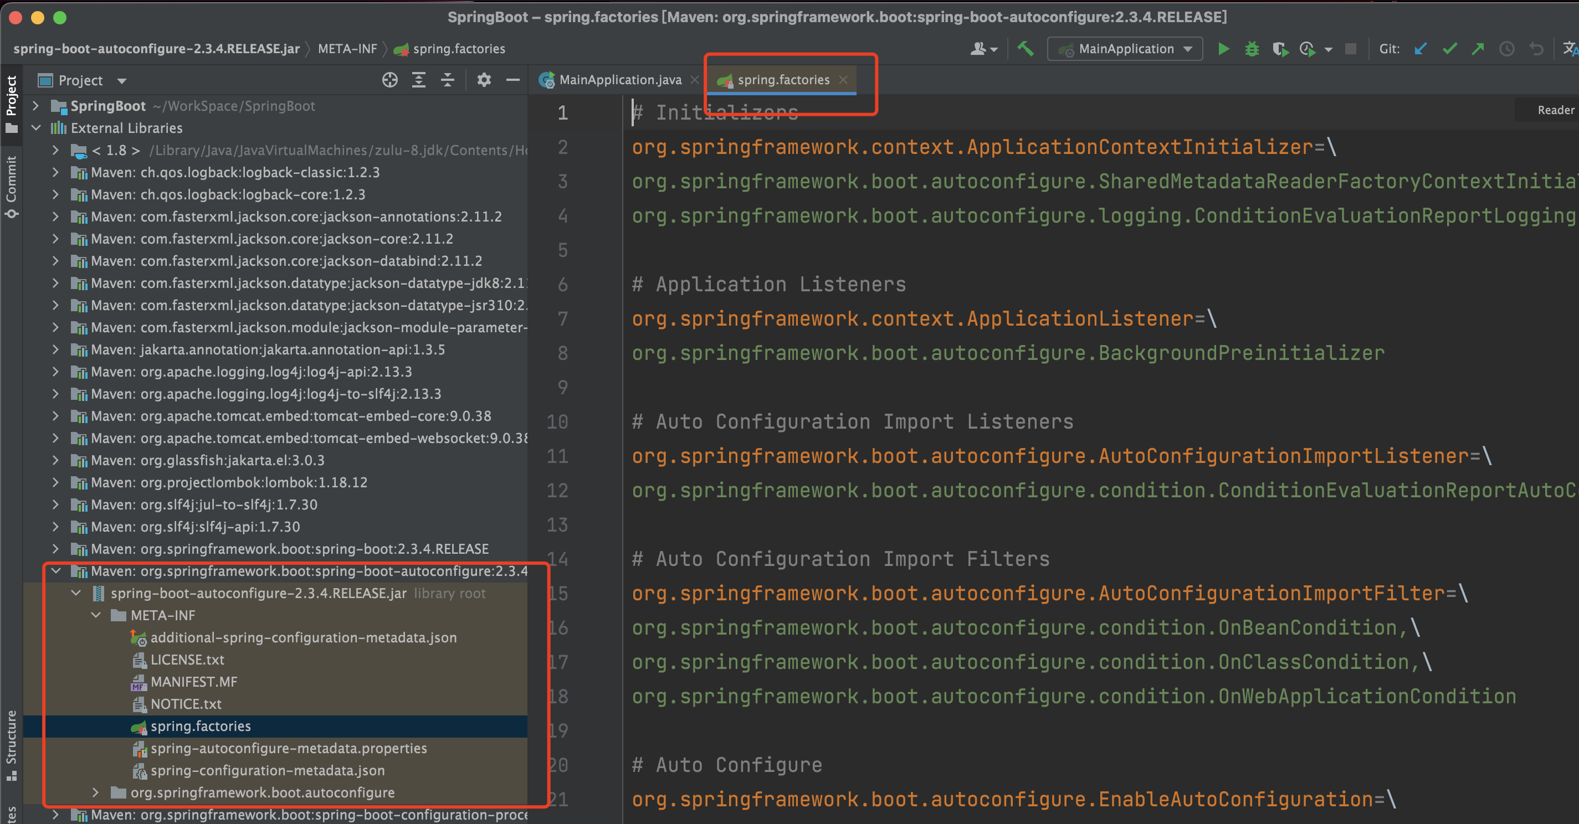Close the MainApplication.java tab
This screenshot has width=1579, height=824.
[x=695, y=80]
